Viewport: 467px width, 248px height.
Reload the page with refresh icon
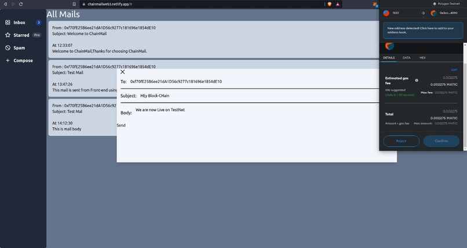21,4
